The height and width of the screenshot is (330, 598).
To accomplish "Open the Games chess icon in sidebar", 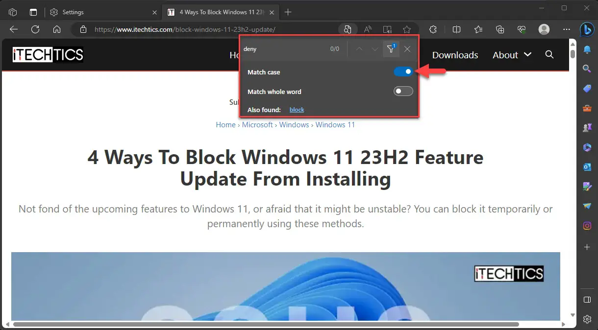I will tap(587, 128).
